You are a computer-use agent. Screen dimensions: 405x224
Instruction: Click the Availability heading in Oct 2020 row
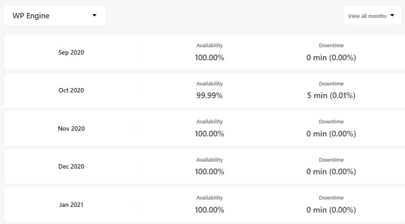click(x=209, y=84)
